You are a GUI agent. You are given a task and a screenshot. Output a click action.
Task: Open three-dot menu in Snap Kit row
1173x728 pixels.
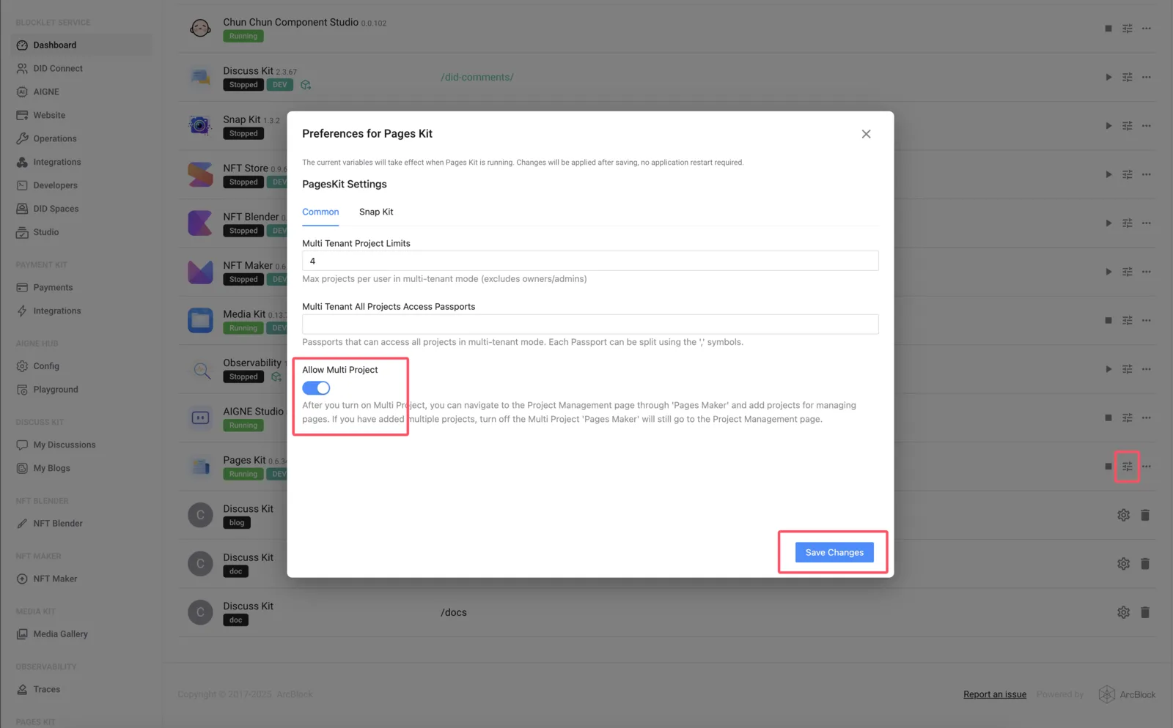tap(1147, 126)
